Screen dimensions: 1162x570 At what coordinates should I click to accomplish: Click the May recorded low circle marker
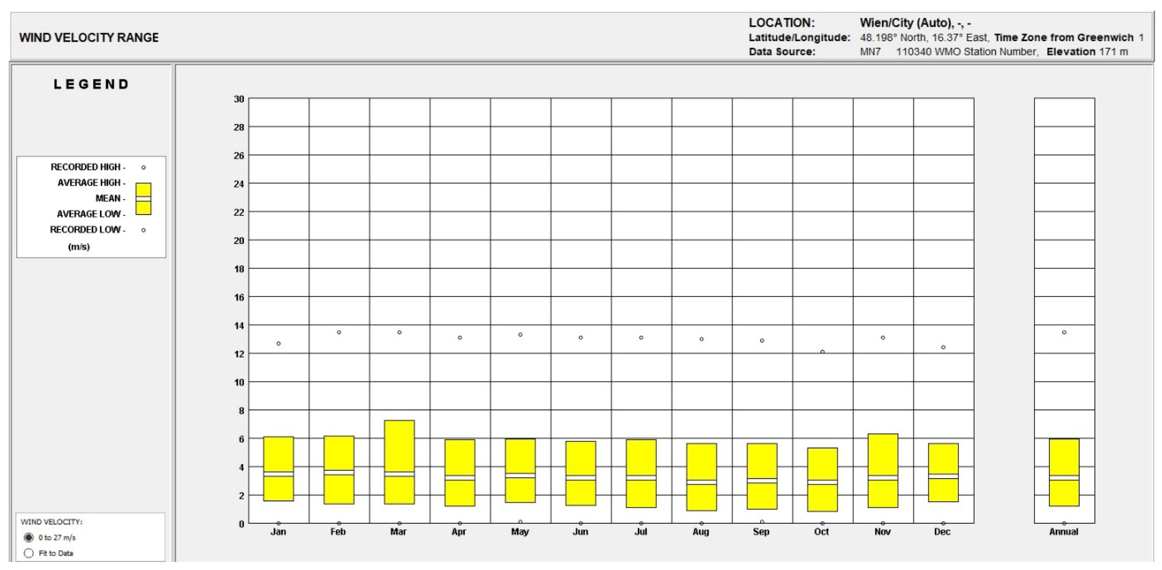(x=520, y=522)
